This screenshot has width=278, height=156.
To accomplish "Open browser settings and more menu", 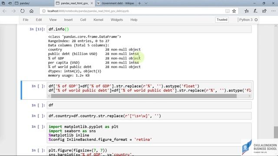I will pos(273,11).
